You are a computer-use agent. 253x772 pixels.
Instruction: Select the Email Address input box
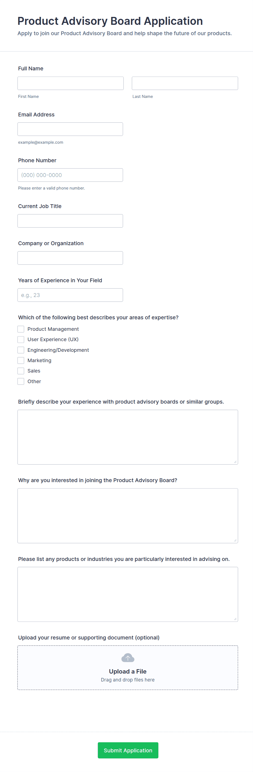70,129
